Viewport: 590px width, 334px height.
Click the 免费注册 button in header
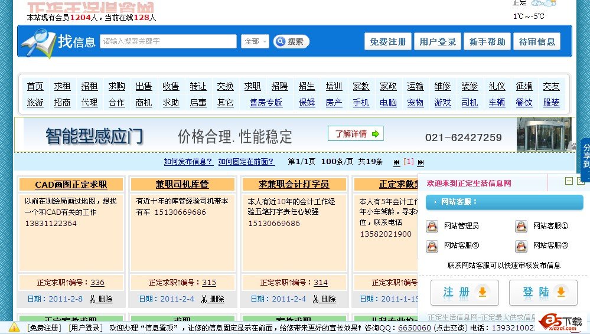[x=388, y=41]
